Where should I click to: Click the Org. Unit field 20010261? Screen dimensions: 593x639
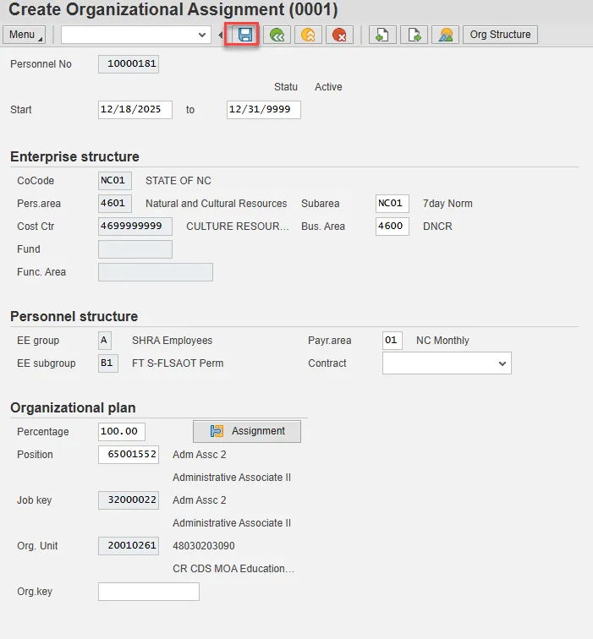click(129, 546)
